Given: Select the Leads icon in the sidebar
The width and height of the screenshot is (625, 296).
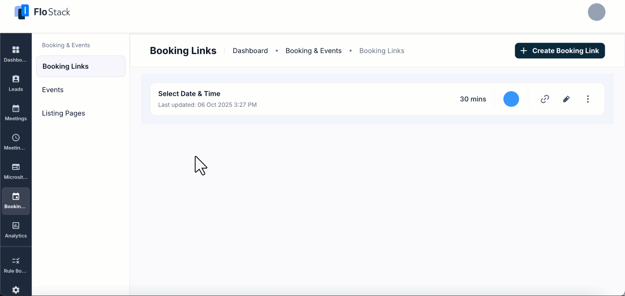Looking at the screenshot, I should [x=16, y=82].
